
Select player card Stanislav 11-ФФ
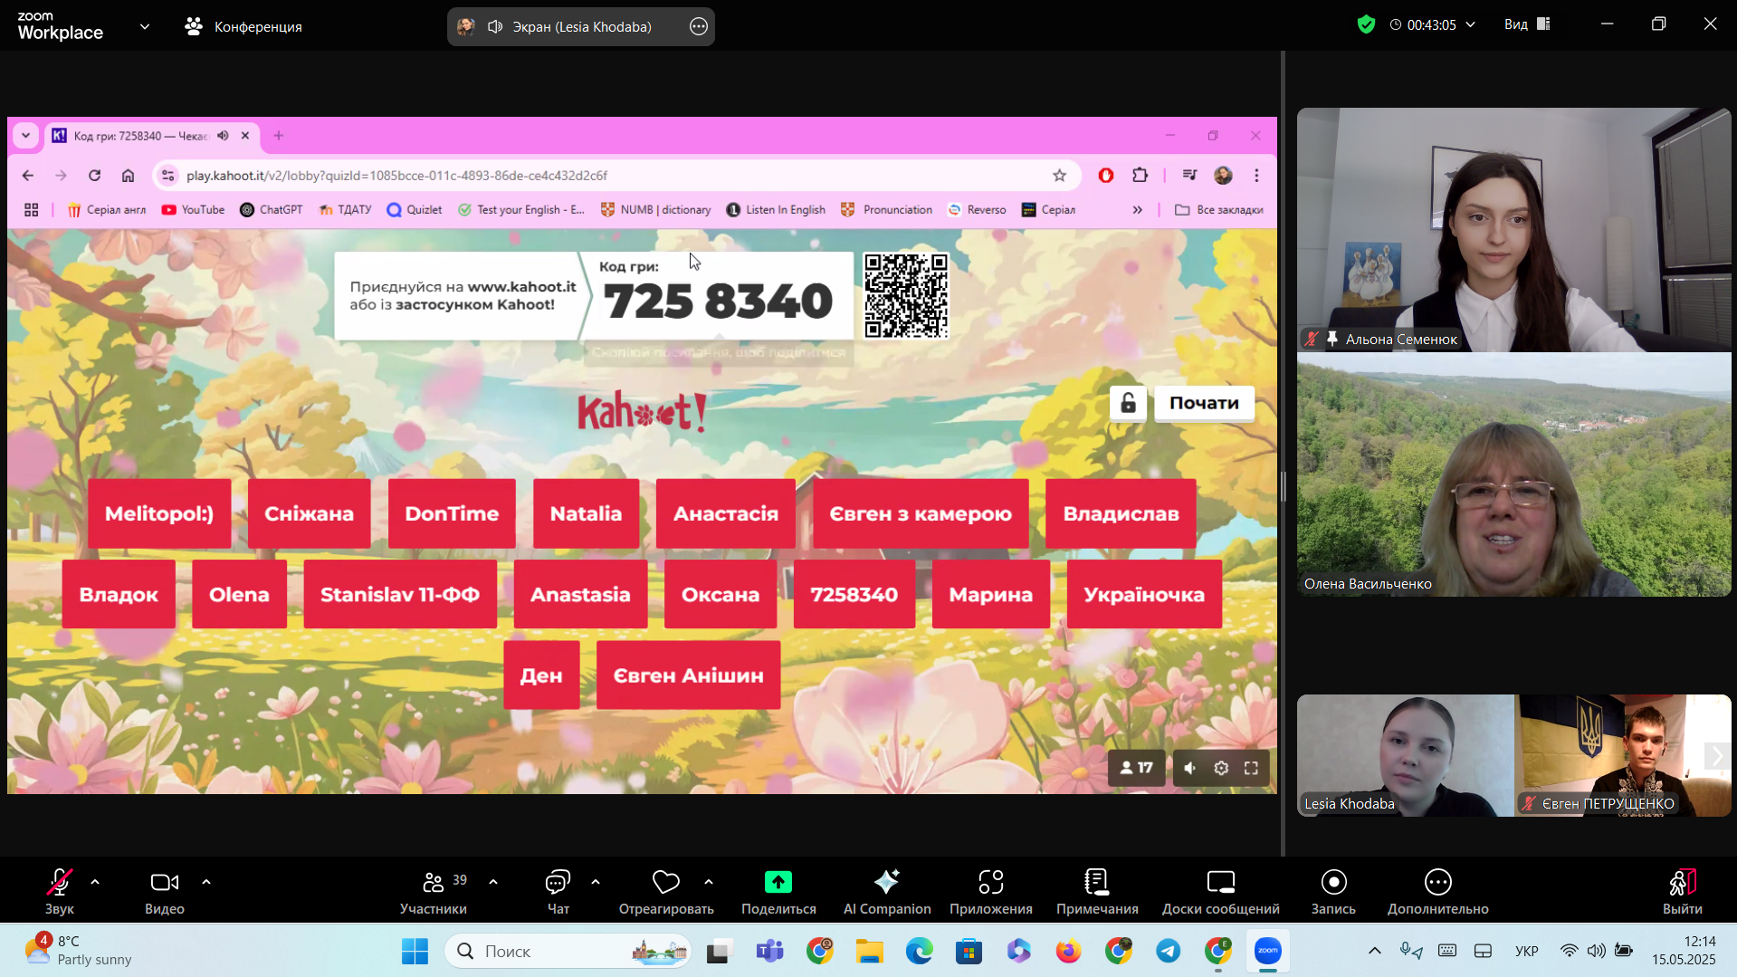[x=400, y=595]
